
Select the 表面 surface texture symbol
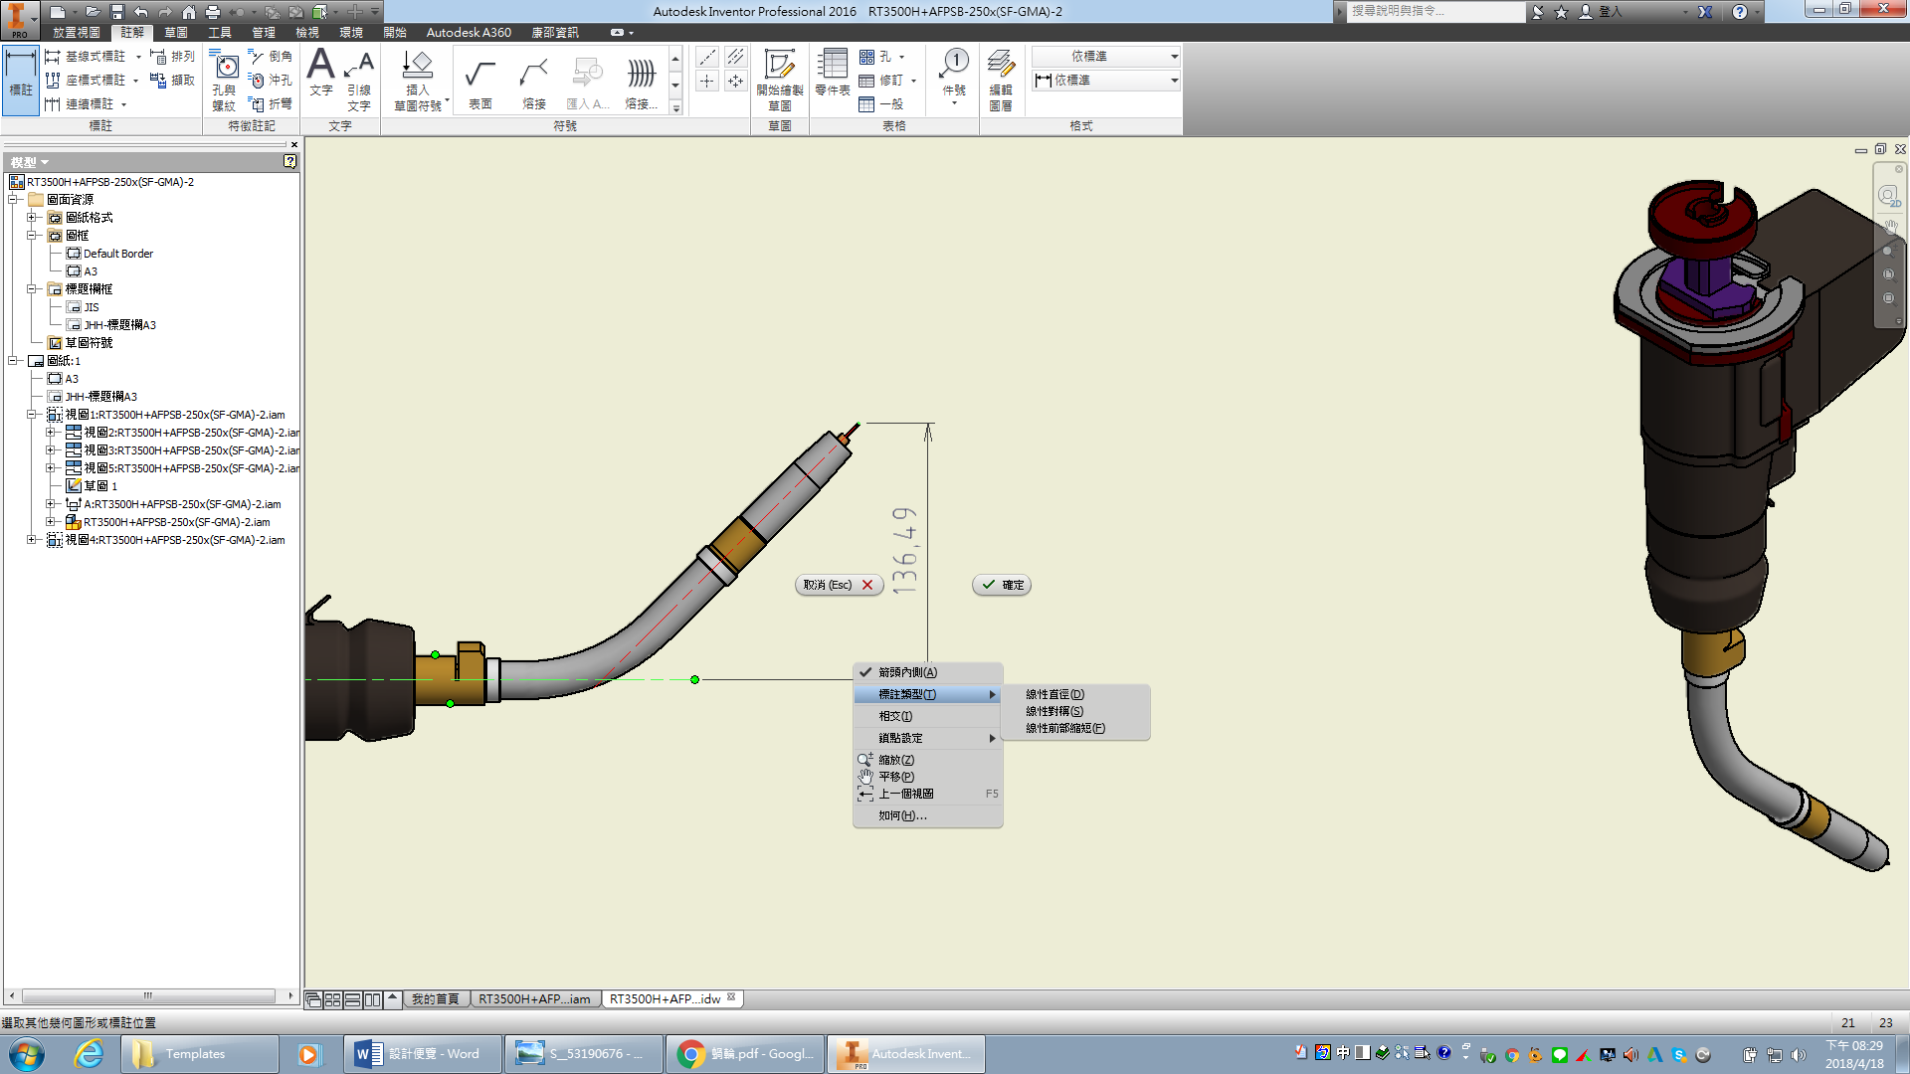coord(480,84)
